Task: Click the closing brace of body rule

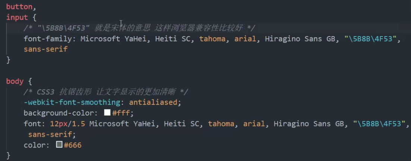Action: coord(8,155)
